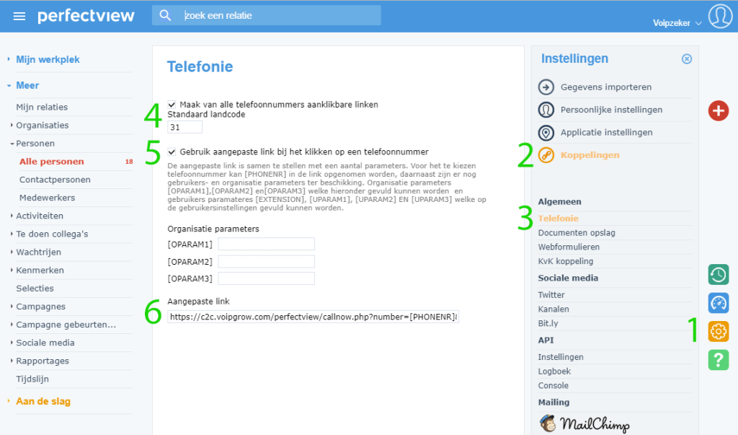Open the Voipzeker account dropdown

(677, 23)
